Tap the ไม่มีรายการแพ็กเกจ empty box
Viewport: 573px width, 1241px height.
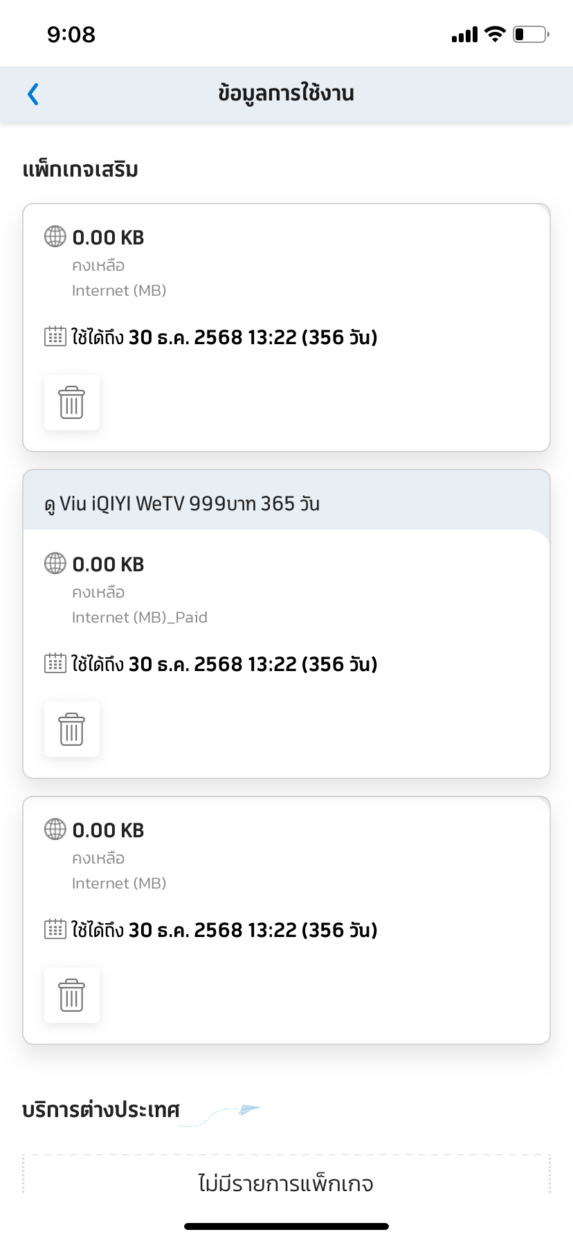[x=286, y=1175]
